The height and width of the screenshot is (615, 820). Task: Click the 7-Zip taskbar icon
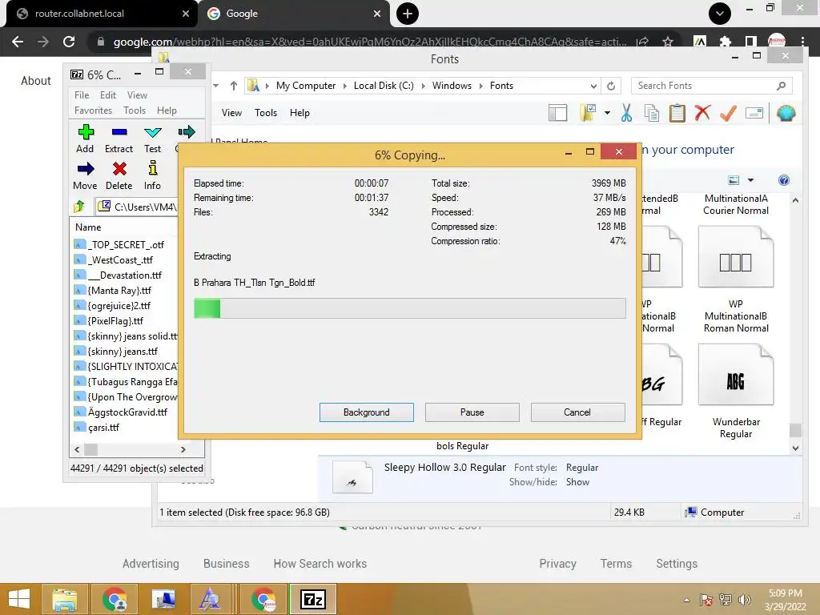[313, 599]
